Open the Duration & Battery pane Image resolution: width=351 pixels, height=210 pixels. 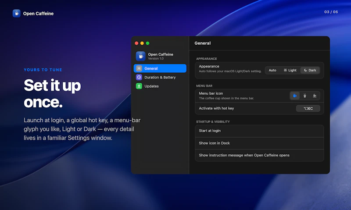(160, 77)
